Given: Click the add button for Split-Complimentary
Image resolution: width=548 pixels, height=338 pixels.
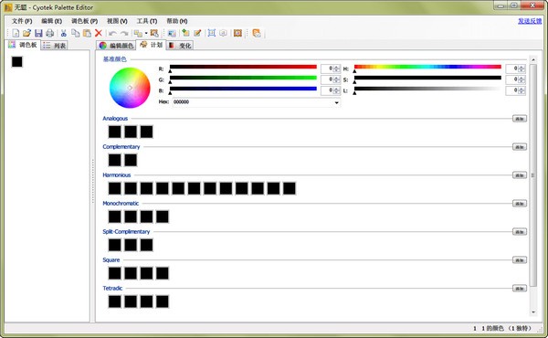Looking at the screenshot, I should tap(520, 232).
